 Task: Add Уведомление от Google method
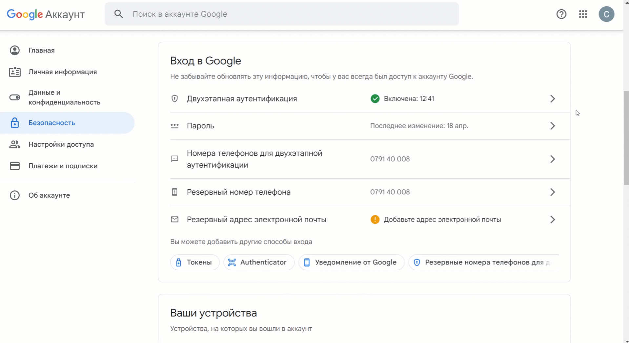[x=351, y=262]
